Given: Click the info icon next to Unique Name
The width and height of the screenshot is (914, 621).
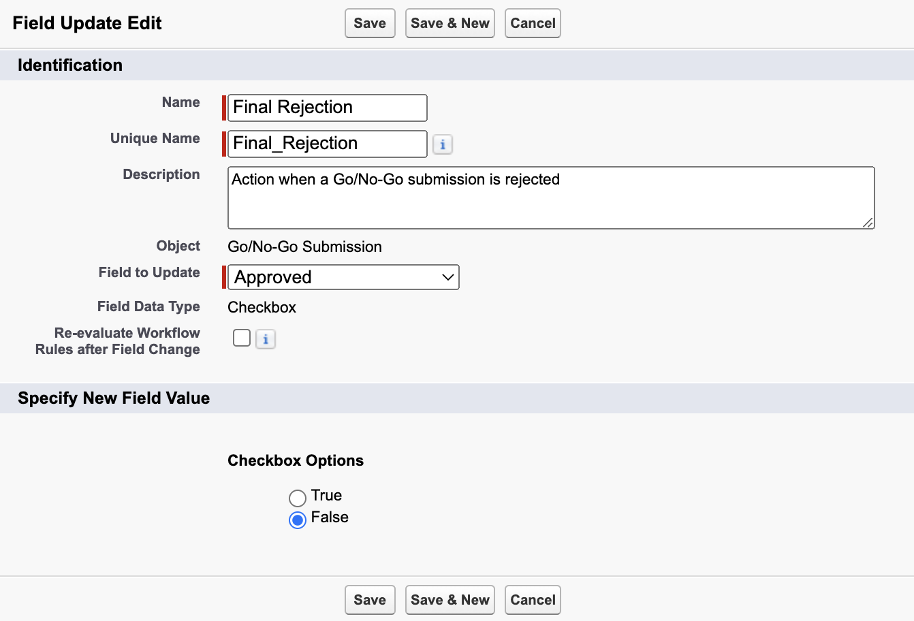Looking at the screenshot, I should (x=443, y=144).
